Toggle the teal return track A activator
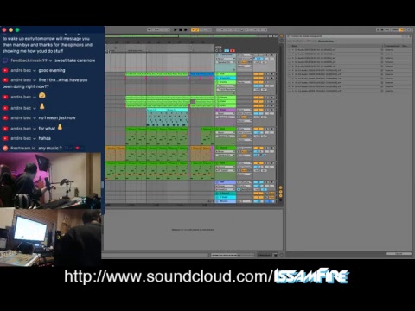 point(259,194)
